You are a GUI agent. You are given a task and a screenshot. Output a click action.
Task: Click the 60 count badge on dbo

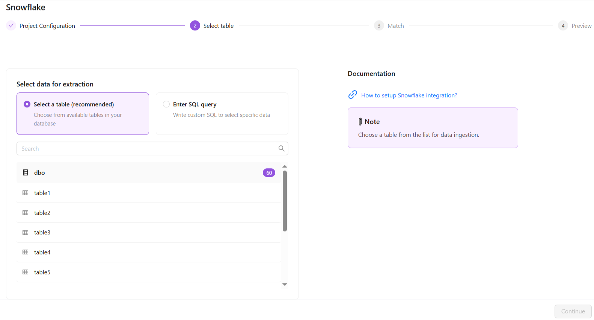pos(269,173)
